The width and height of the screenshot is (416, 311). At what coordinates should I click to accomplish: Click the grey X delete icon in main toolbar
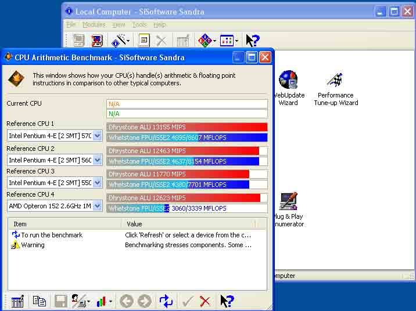(162, 41)
